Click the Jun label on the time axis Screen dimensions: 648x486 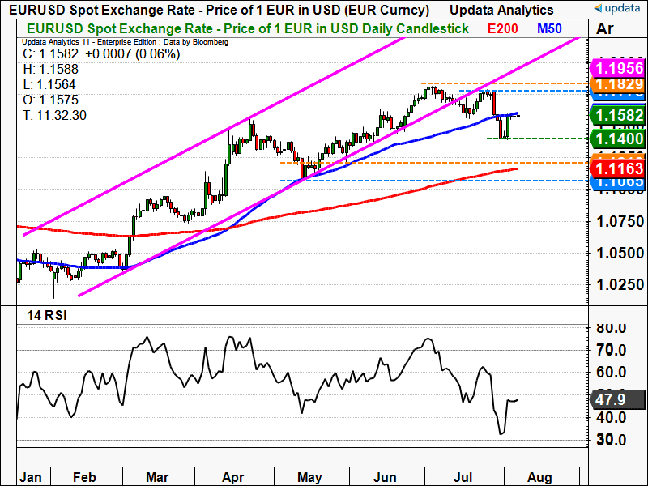pyautogui.click(x=385, y=477)
